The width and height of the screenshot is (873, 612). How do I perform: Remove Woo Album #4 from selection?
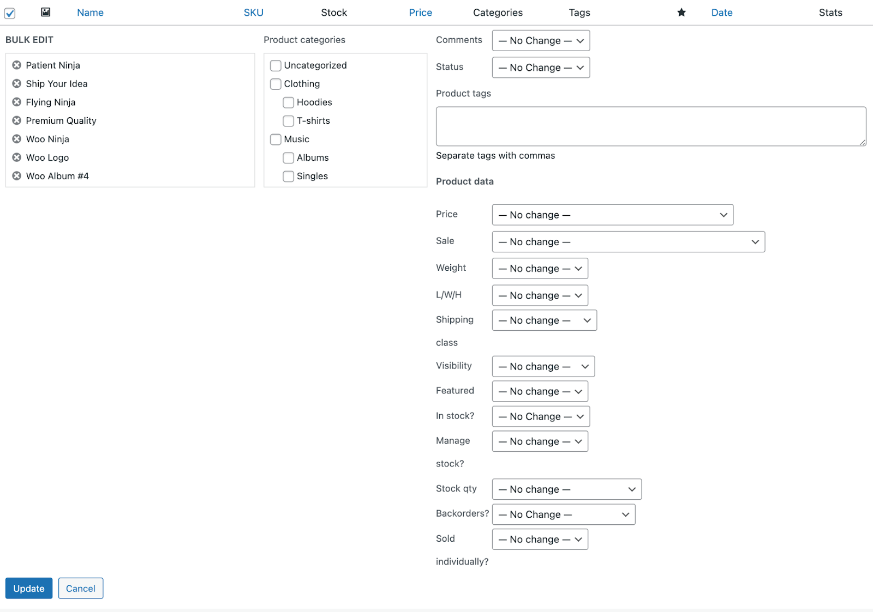pyautogui.click(x=16, y=176)
